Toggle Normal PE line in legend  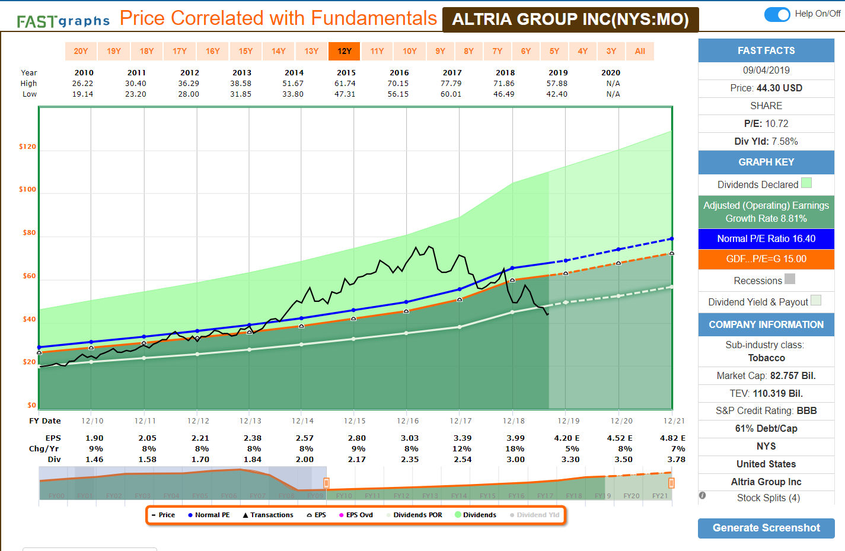pos(208,515)
